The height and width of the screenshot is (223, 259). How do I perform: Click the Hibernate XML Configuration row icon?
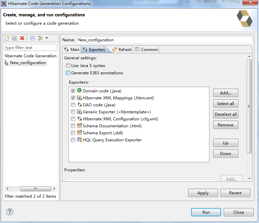click(79, 119)
